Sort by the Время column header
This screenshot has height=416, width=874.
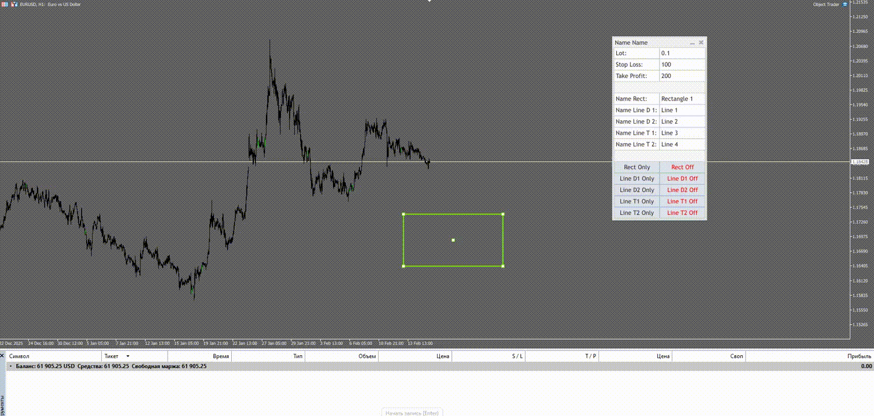[x=199, y=356]
